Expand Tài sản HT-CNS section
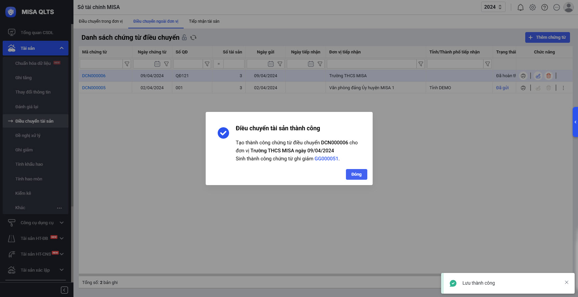Screen dimensions: 578x297 (61, 254)
